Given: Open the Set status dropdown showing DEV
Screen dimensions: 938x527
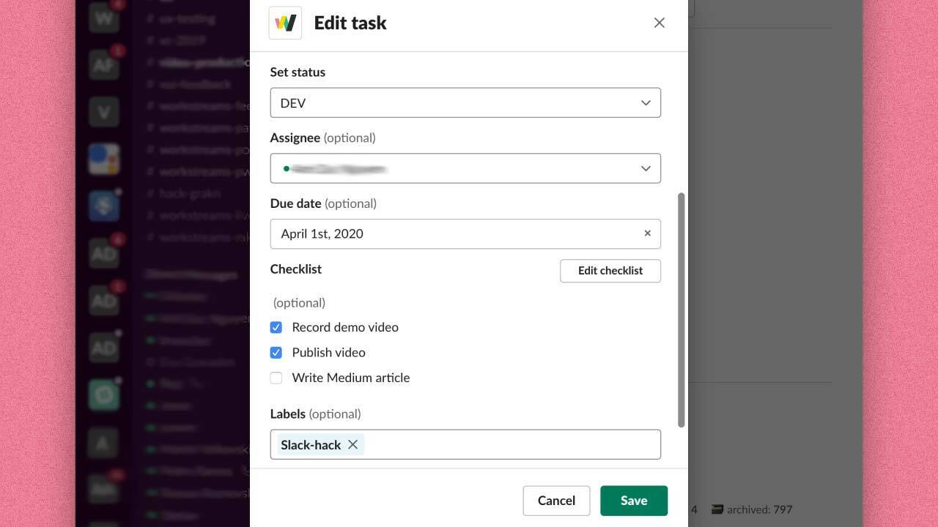Looking at the screenshot, I should pyautogui.click(x=465, y=102).
